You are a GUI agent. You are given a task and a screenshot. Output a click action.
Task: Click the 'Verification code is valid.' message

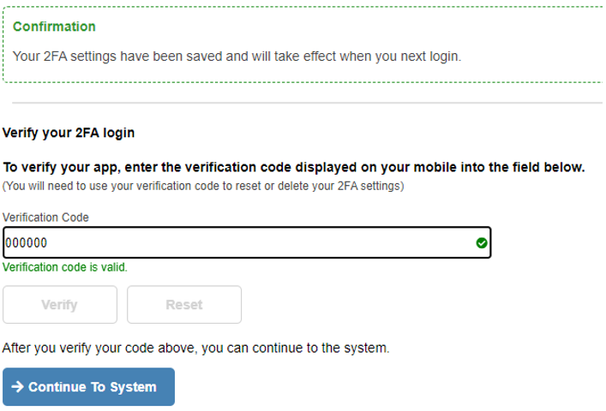(x=65, y=267)
